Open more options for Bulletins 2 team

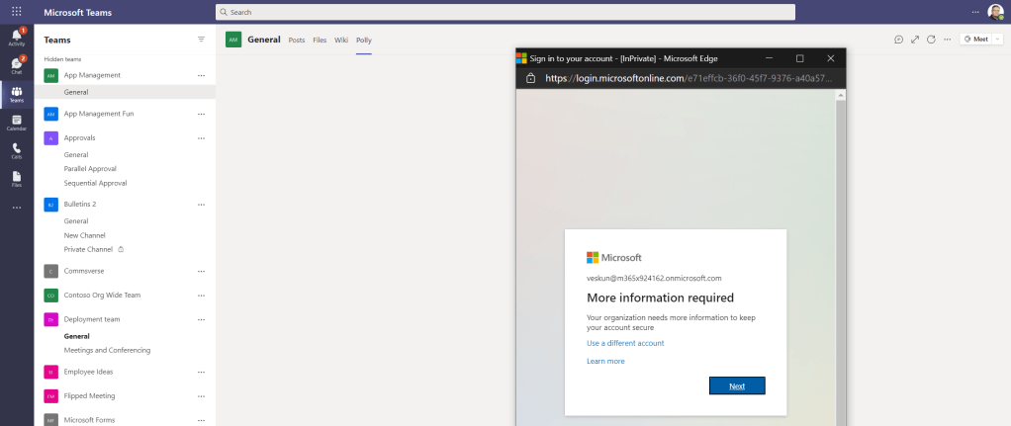click(x=202, y=205)
